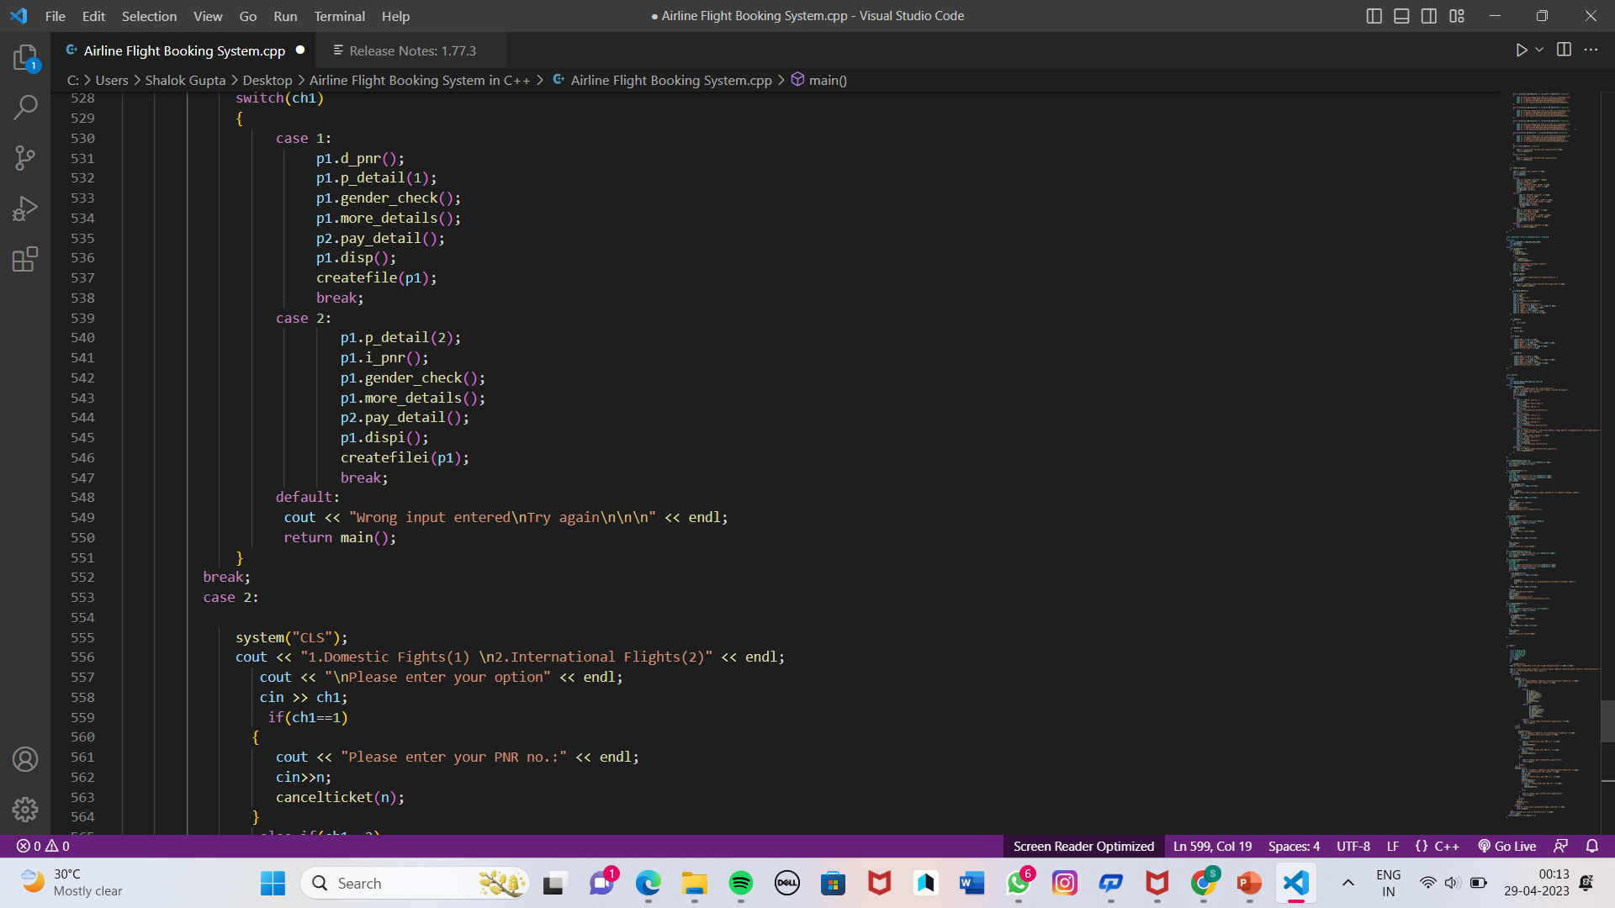Image resolution: width=1615 pixels, height=908 pixels.
Task: Click the vertical scrollbar thumb in editor
Action: [x=1607, y=721]
